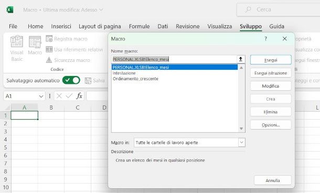The width and height of the screenshot is (320, 193).
Task: Click the search magnifier icon
Action: [x=248, y=9]
